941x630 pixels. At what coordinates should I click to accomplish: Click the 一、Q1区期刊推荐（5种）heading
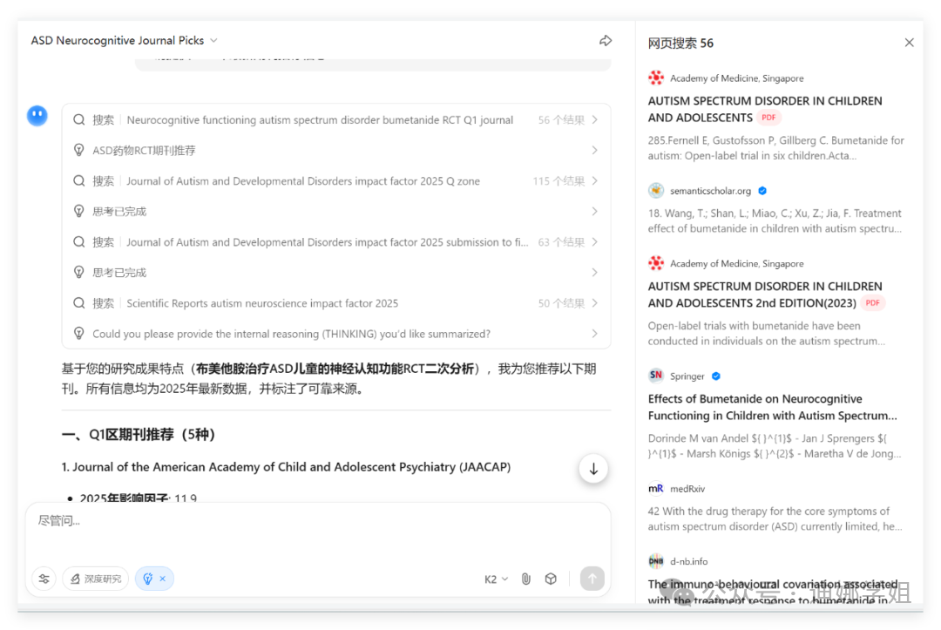pos(138,435)
